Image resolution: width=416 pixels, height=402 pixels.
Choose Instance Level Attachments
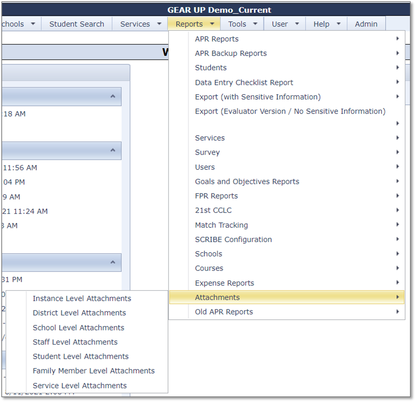point(87,298)
